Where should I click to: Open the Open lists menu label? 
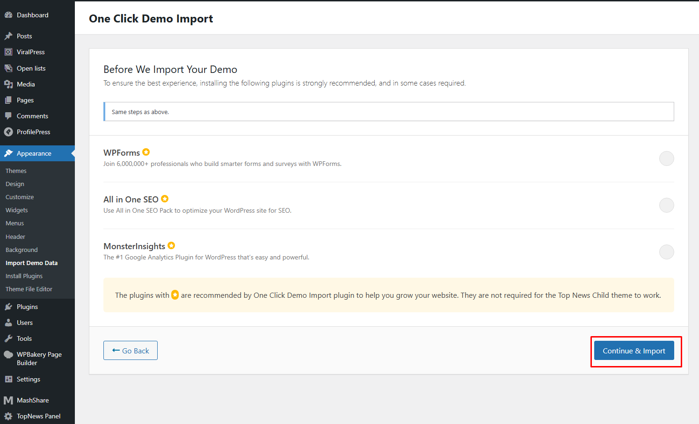point(31,68)
